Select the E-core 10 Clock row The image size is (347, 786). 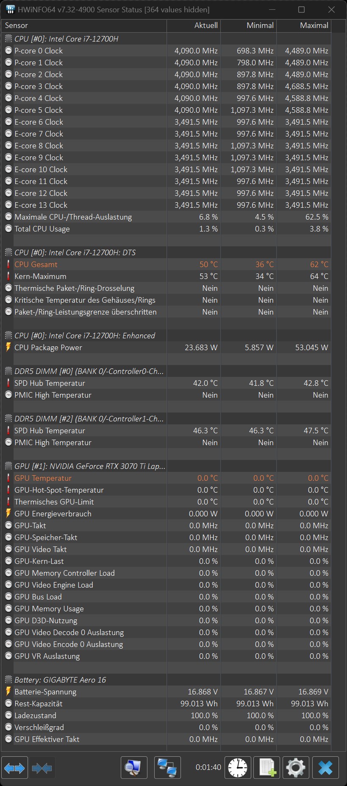pyautogui.click(x=166, y=169)
